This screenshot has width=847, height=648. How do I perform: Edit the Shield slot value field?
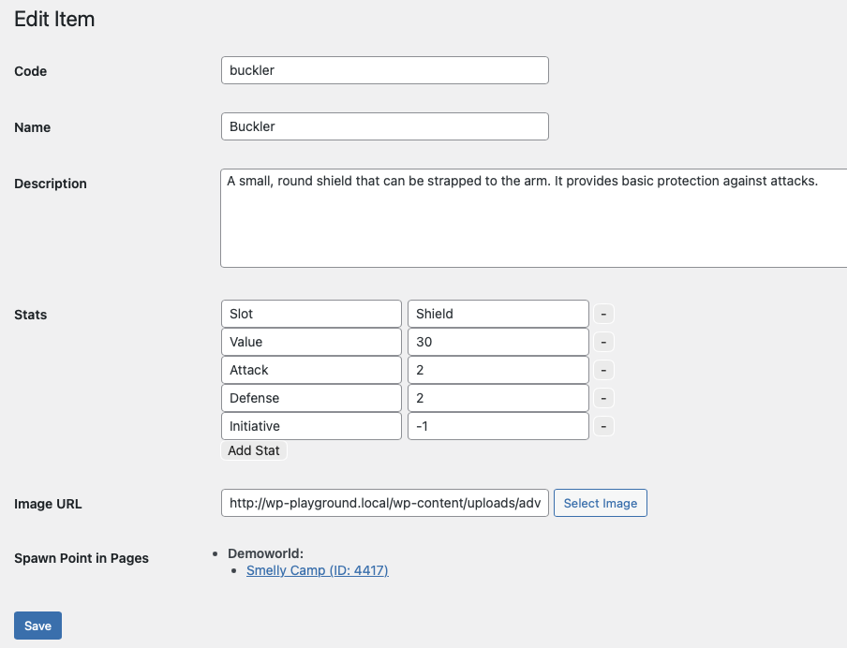(x=498, y=314)
